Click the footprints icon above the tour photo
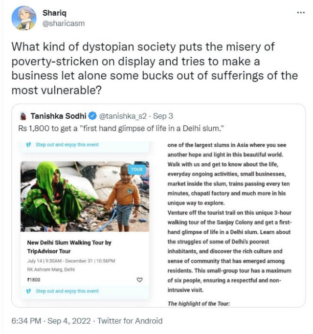The height and width of the screenshot is (334, 313). [x=28, y=145]
